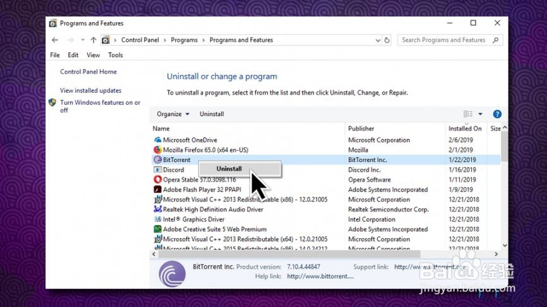This screenshot has height=307, width=547.
Task: Click the Intel Graphics Driver icon
Action: pyautogui.click(x=158, y=219)
